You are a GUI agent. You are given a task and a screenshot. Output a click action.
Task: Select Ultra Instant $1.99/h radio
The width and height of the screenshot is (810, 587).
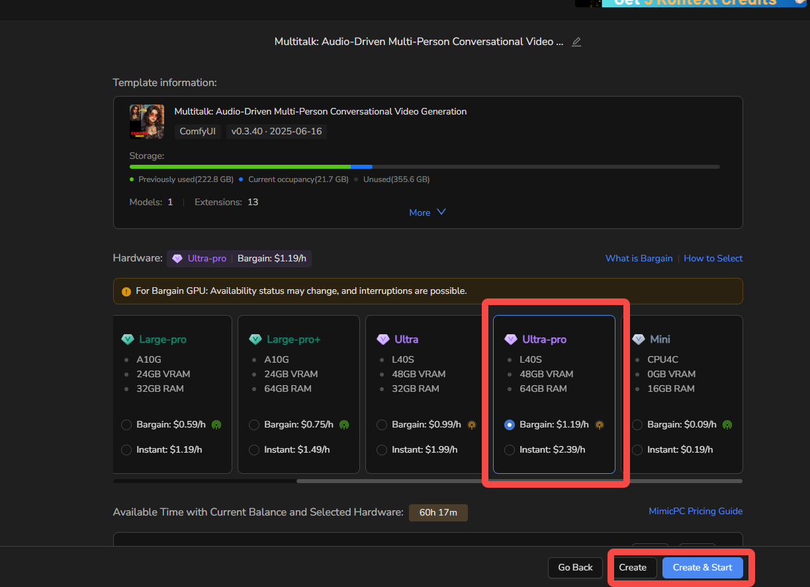382,450
